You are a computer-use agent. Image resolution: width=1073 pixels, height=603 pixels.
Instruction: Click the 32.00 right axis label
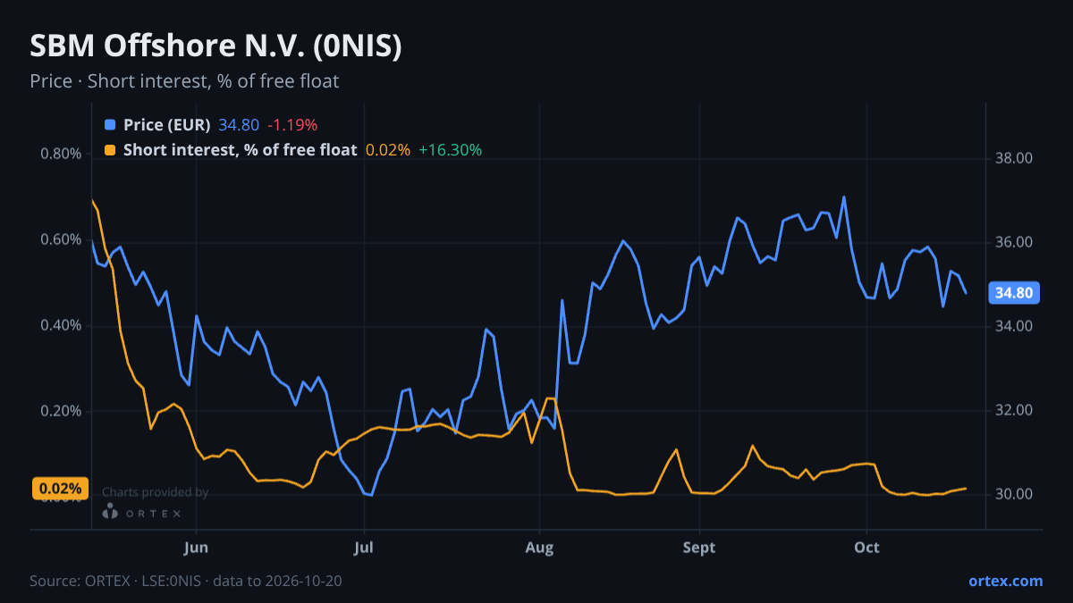(1014, 411)
